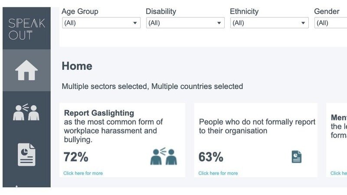Viewport: 347px width, 195px height.
Task: Click the 72% statistic value
Action: (x=76, y=157)
